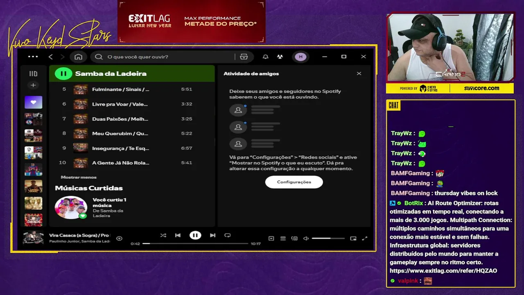This screenshot has width=524, height=295.
Task: Click the ExitLag Lunar New Year banner
Action: tap(192, 21)
